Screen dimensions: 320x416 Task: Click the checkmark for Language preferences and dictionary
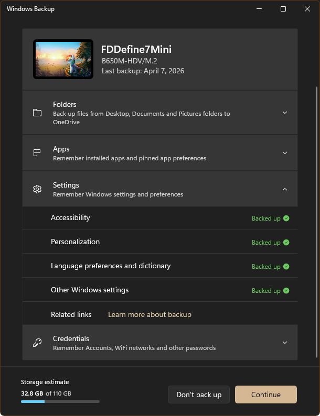[286, 267]
